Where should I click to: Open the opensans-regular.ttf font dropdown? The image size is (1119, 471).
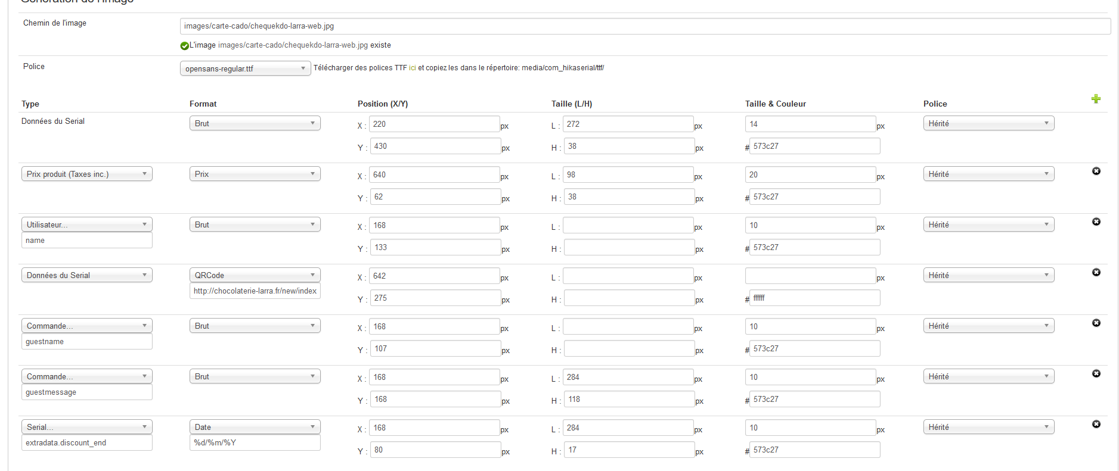(245, 68)
